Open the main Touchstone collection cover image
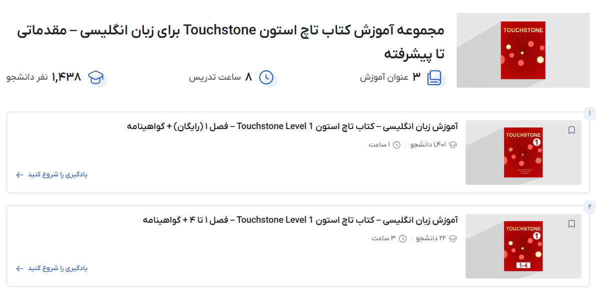This screenshot has width=596, height=291. (523, 50)
